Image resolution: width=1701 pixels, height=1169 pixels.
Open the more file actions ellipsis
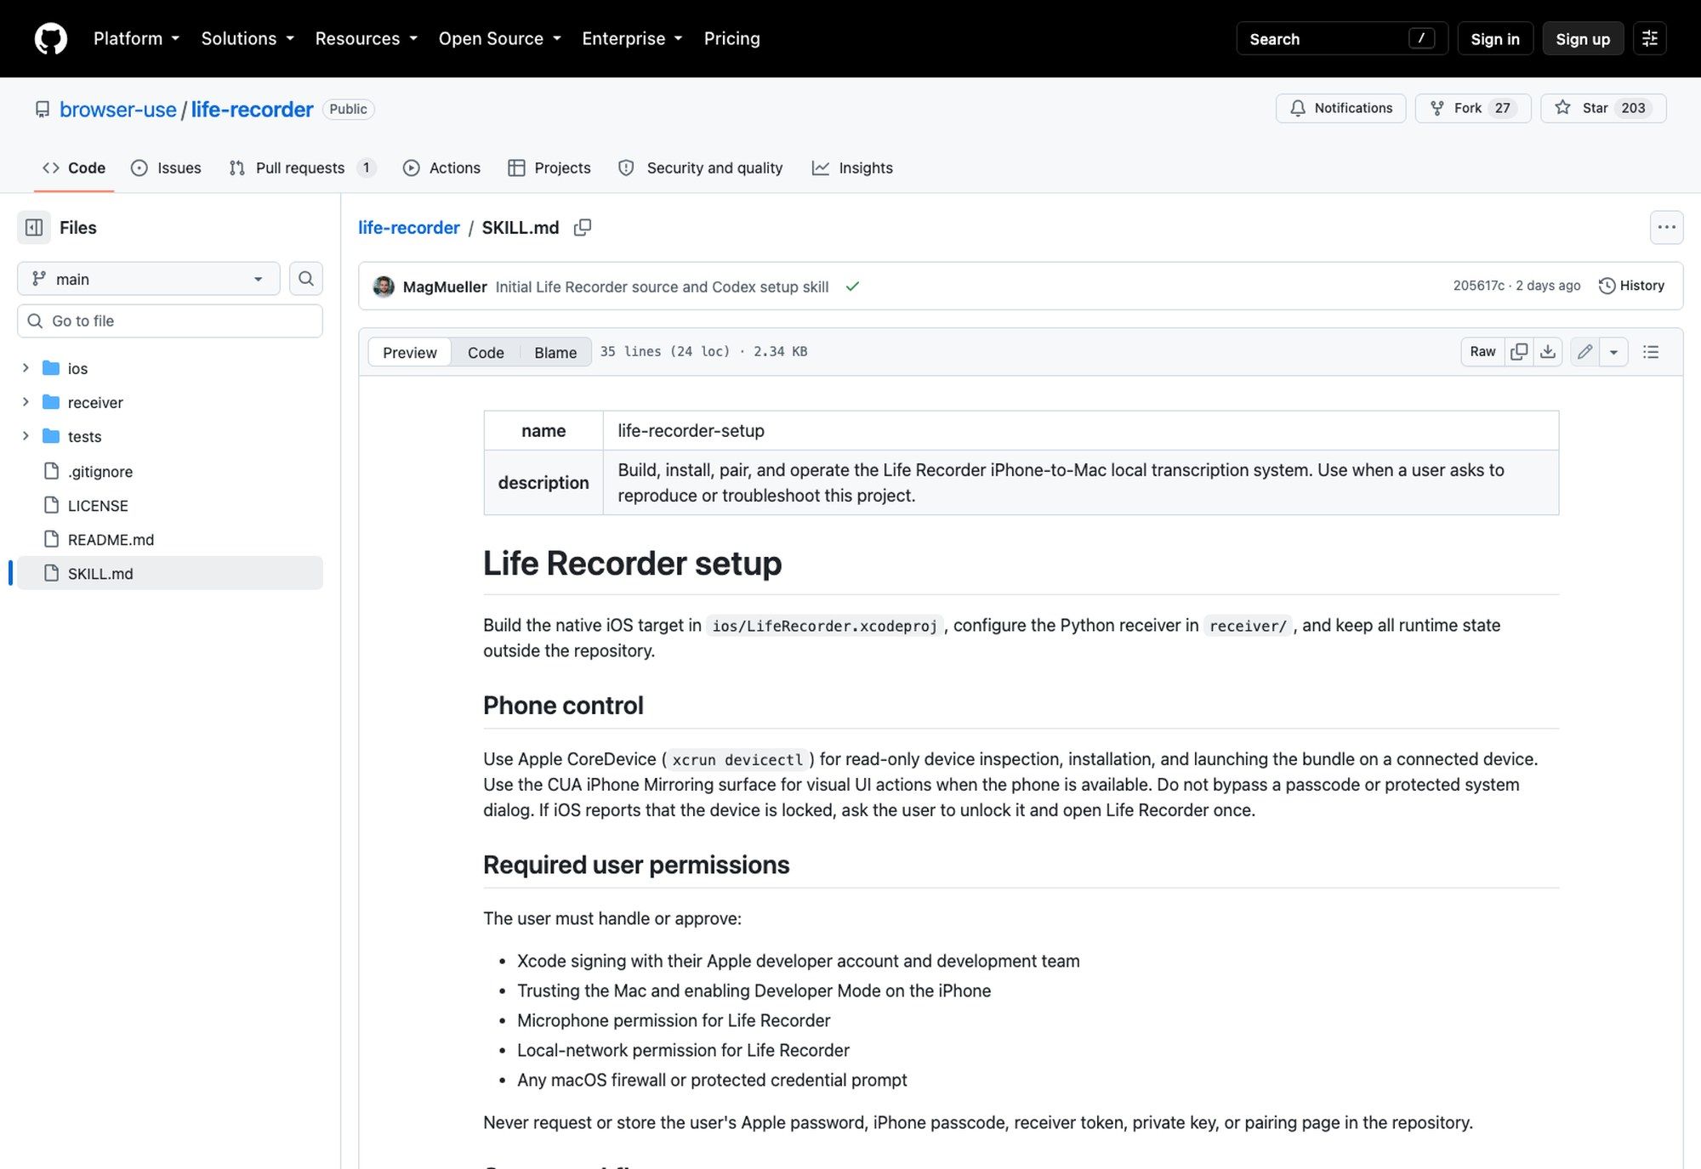tap(1666, 227)
